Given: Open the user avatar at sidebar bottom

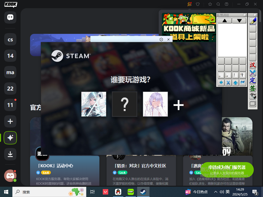Looking at the screenshot, I should (x=10, y=176).
